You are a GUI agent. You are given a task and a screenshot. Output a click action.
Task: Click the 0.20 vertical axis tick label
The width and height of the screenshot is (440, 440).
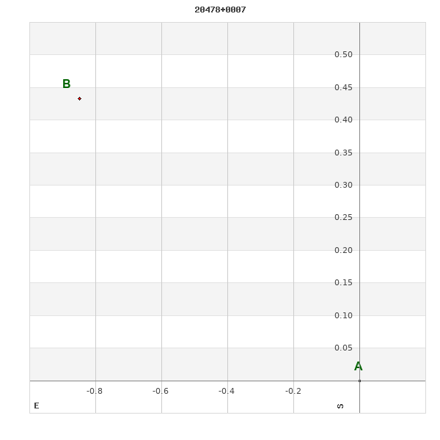coord(343,251)
